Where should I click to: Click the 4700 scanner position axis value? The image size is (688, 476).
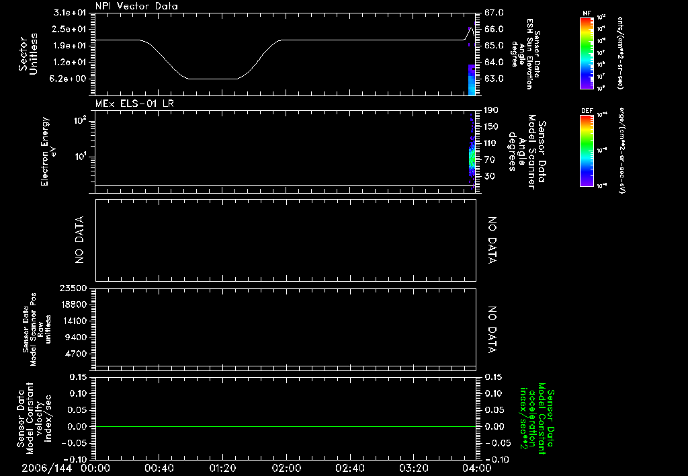click(x=75, y=354)
